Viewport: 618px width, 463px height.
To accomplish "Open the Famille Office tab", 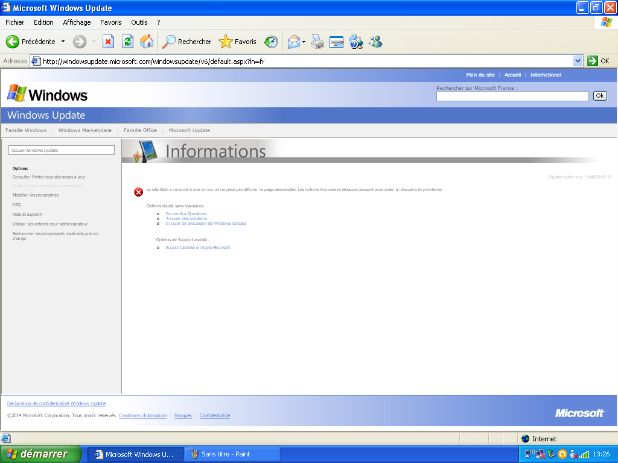I will 140,130.
